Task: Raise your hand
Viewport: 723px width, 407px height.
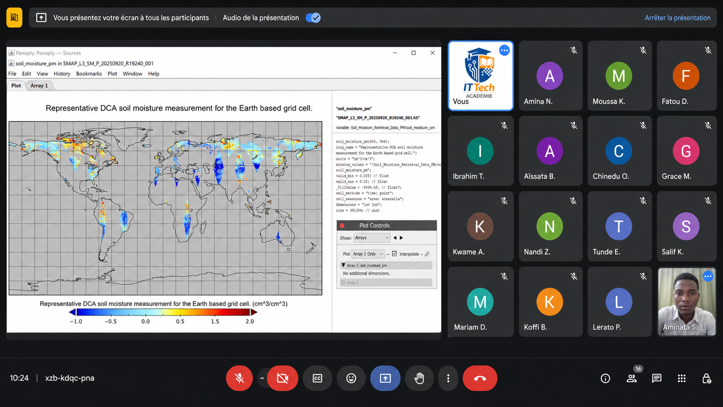Action: pyautogui.click(x=419, y=378)
